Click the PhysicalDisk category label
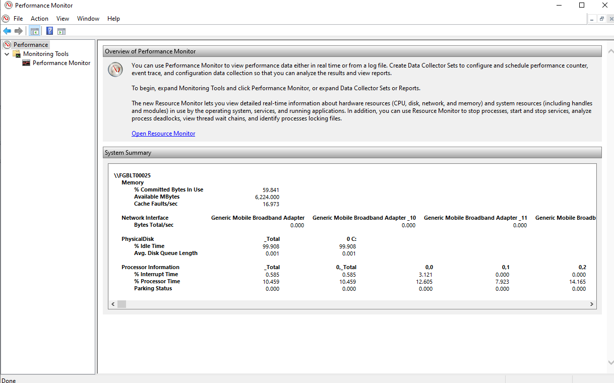The image size is (614, 383). click(138, 239)
